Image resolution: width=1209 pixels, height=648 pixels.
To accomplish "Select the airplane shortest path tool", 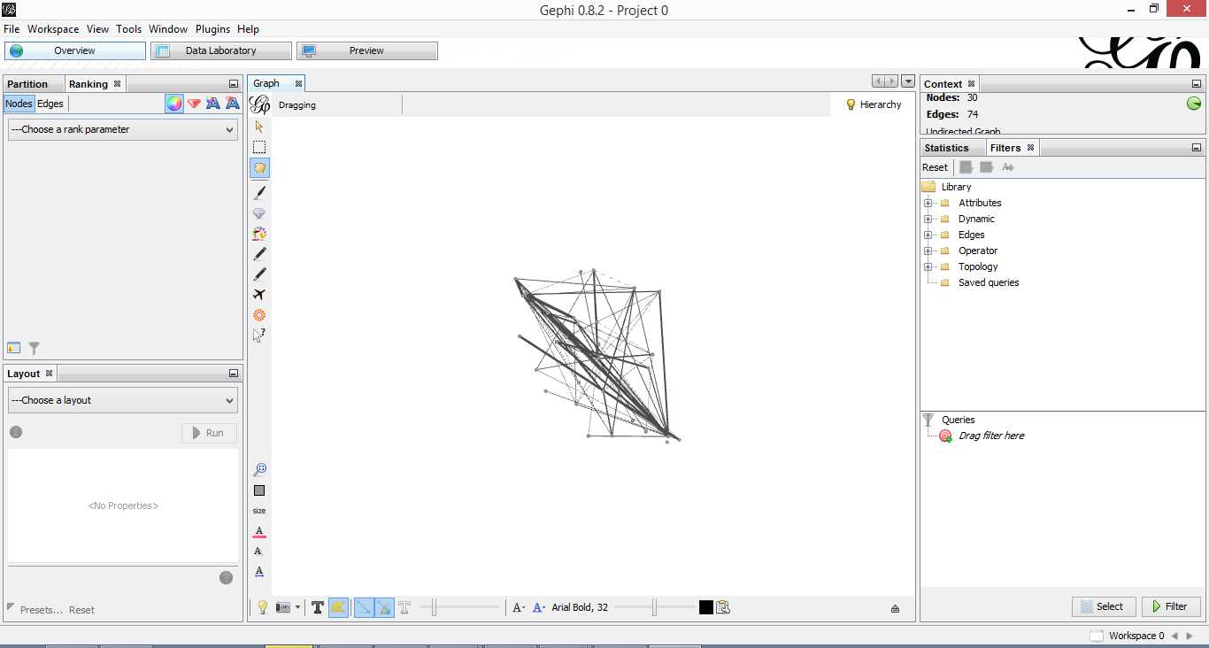I will (259, 295).
